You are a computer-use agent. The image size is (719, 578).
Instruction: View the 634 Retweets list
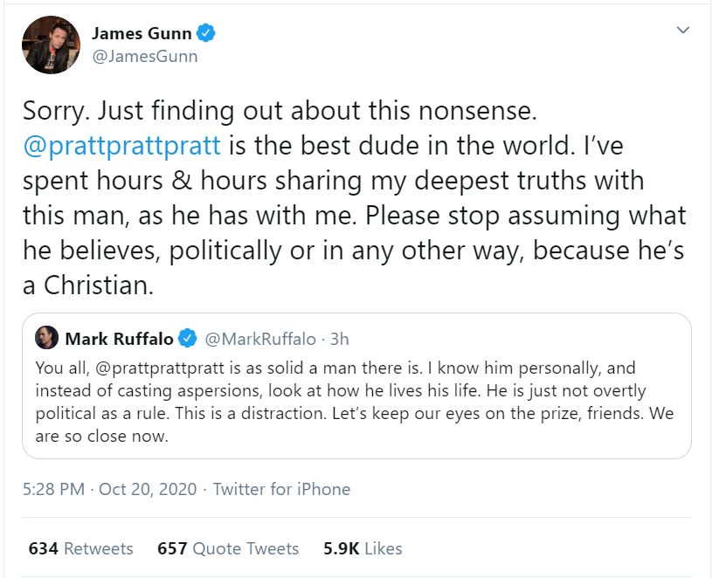tap(81, 548)
